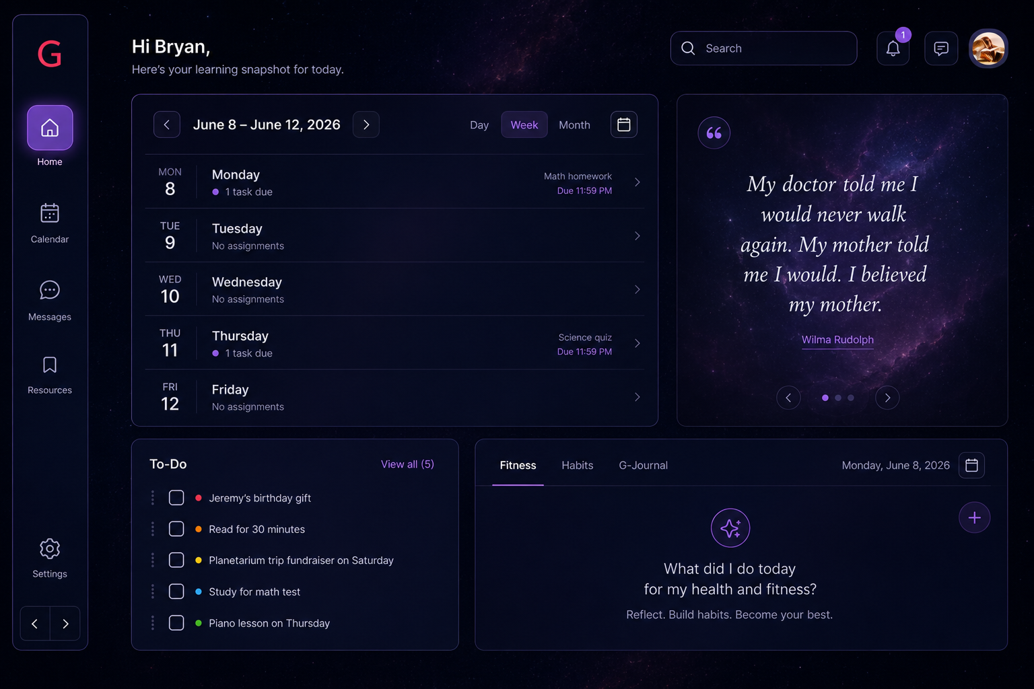This screenshot has height=689, width=1034.
Task: Click the Tuesday No assignments text
Action: [248, 246]
